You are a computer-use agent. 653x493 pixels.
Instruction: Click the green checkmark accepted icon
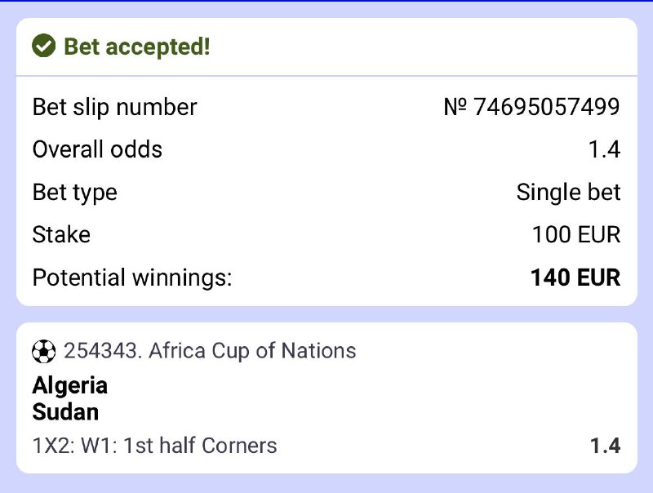pyautogui.click(x=43, y=47)
